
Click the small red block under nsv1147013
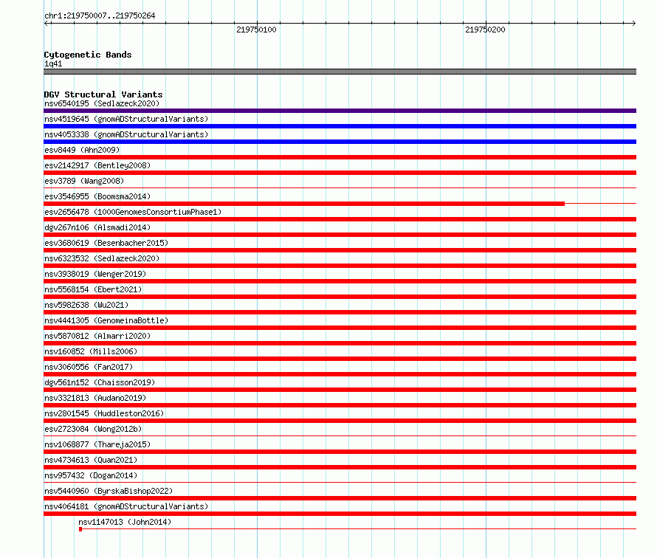(80, 529)
